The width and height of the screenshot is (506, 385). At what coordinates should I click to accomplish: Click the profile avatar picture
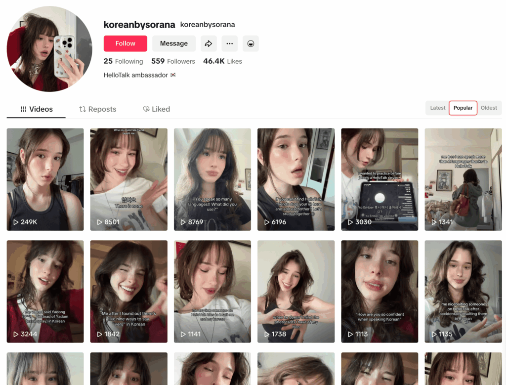pyautogui.click(x=49, y=49)
